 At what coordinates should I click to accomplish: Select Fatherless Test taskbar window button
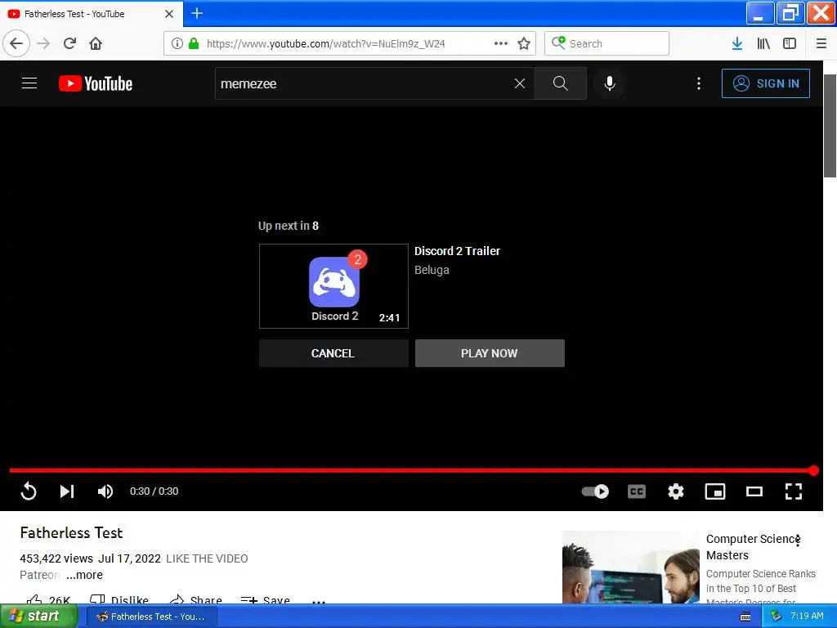(x=151, y=617)
